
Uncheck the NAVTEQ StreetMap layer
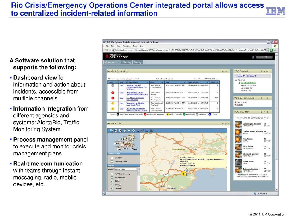tap(112, 174)
